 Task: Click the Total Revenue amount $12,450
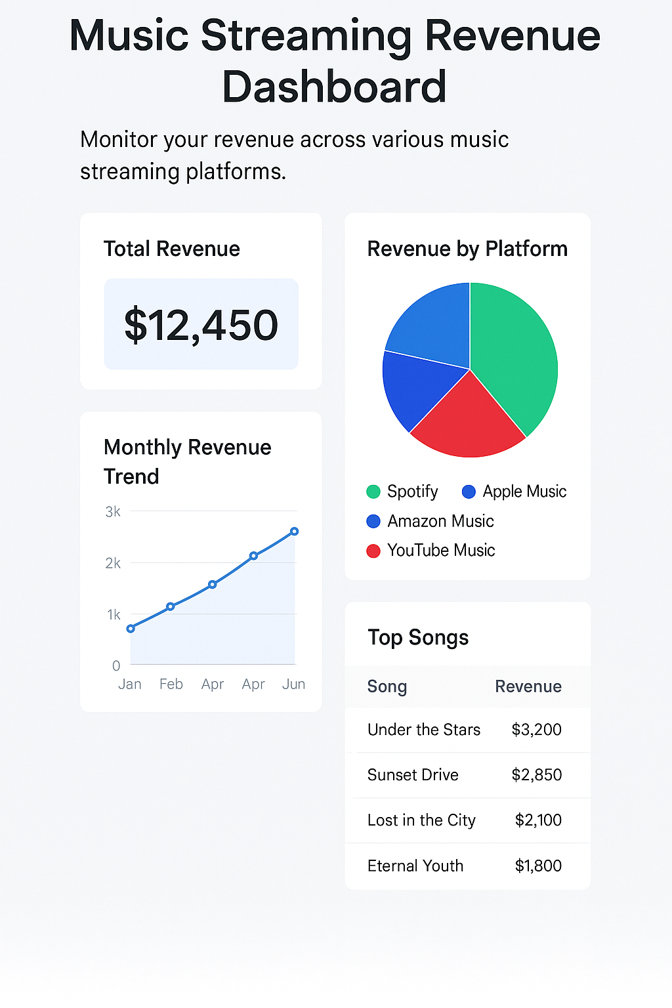point(200,324)
